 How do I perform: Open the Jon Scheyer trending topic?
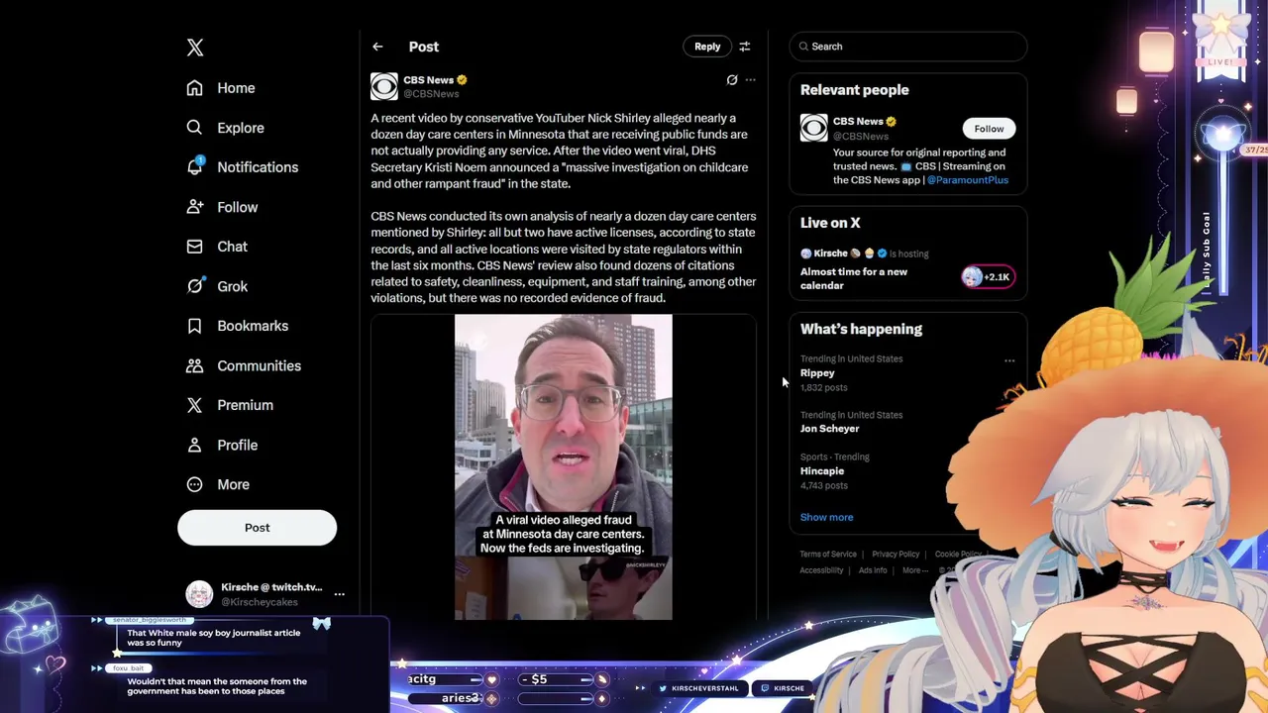tap(829, 429)
